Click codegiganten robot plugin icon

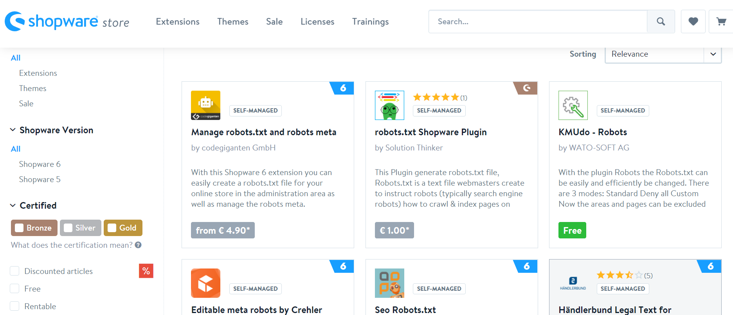(x=205, y=105)
